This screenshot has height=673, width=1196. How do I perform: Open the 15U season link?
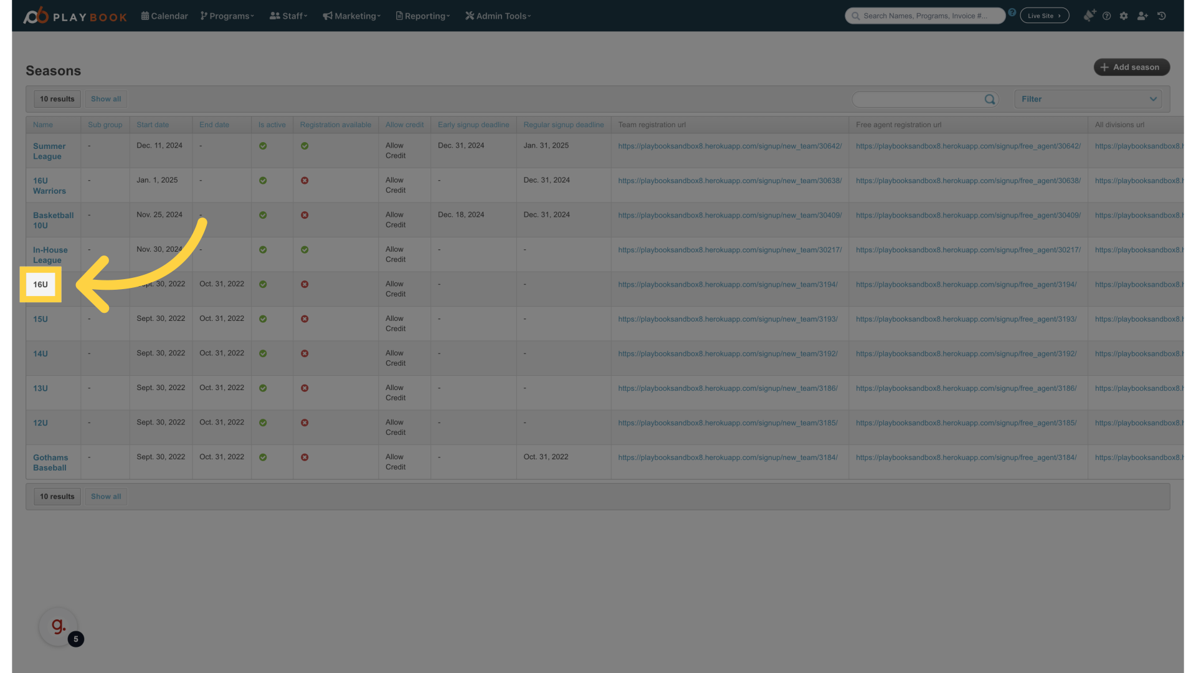[x=40, y=319]
